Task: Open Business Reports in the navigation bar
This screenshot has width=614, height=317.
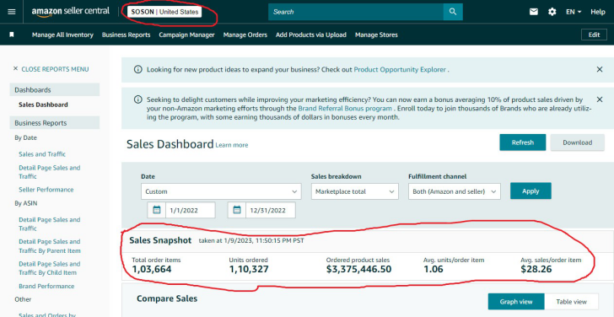Action: click(127, 35)
